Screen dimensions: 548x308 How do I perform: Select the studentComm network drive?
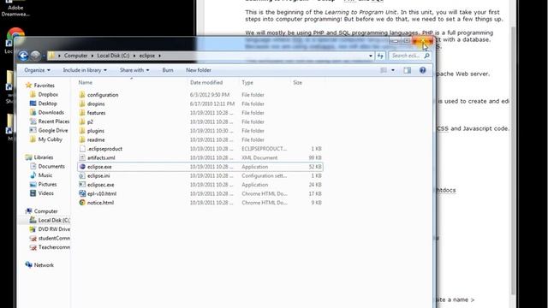pos(54,238)
